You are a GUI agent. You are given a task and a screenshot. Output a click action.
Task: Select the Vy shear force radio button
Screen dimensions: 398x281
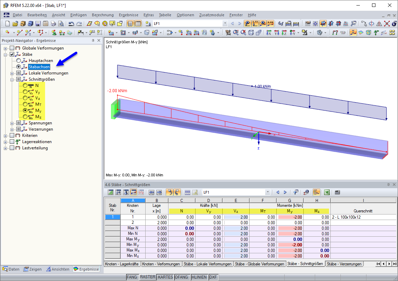click(x=25, y=92)
